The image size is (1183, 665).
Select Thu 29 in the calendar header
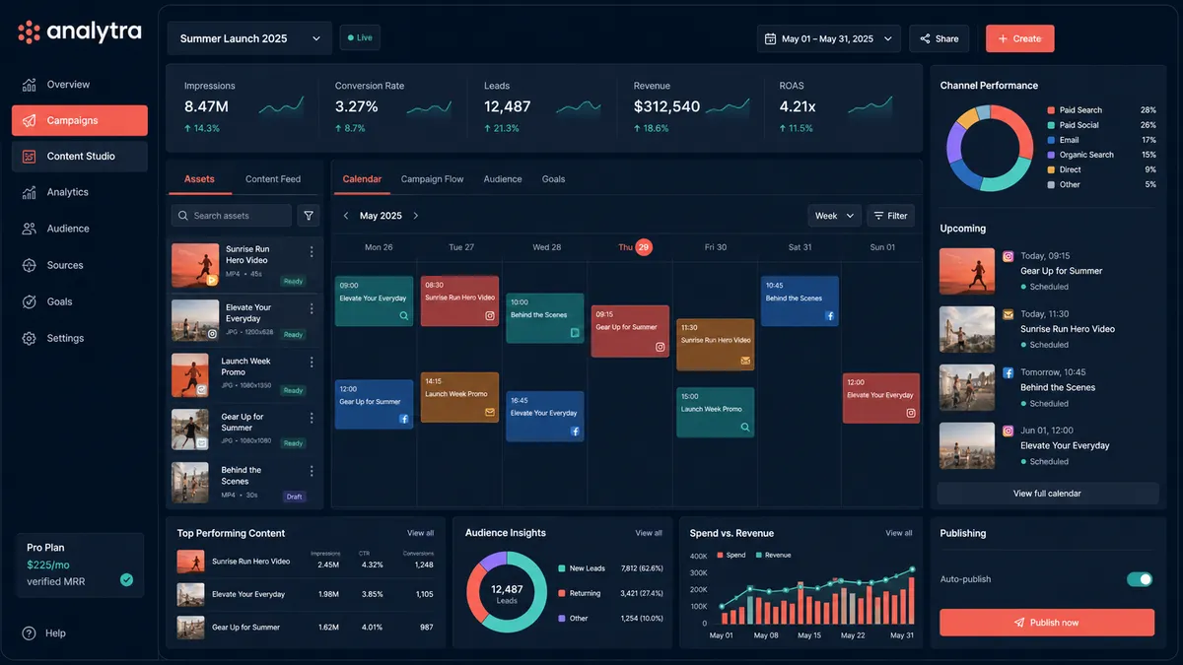(635, 247)
